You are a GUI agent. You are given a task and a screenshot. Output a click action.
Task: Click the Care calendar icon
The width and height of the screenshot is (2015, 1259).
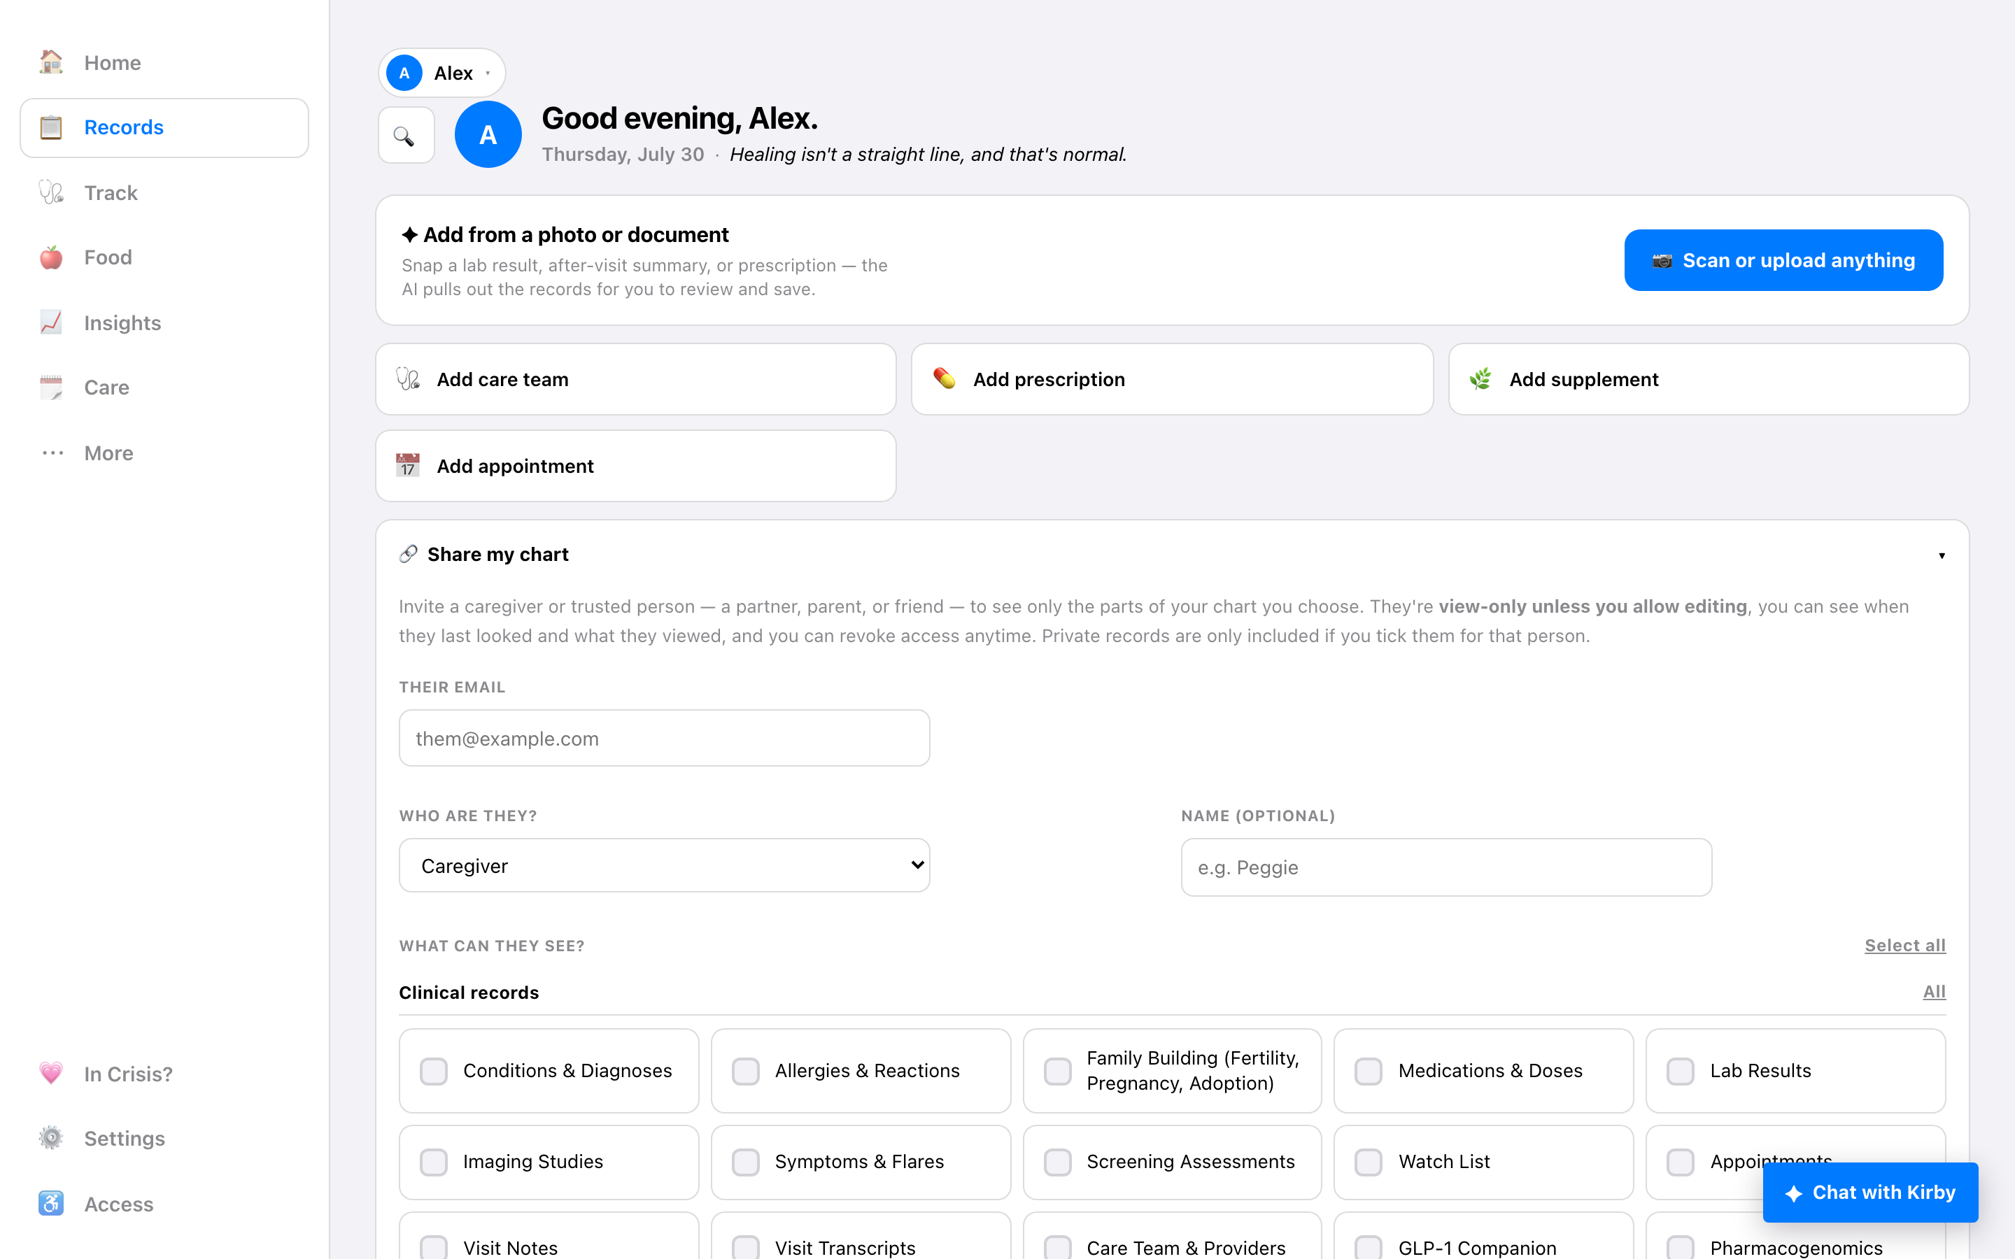[x=51, y=387]
